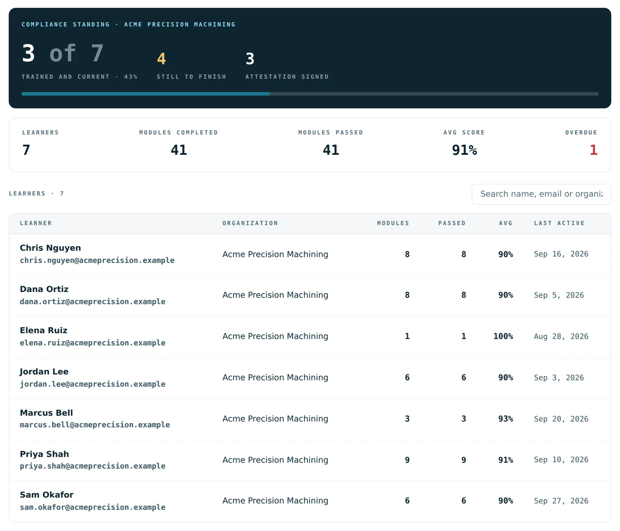Select Marcus Bell learner name
The height and width of the screenshot is (531, 620).
coord(46,413)
